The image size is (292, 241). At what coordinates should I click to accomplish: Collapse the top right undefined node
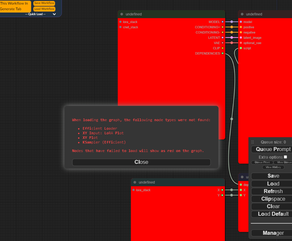point(242,14)
